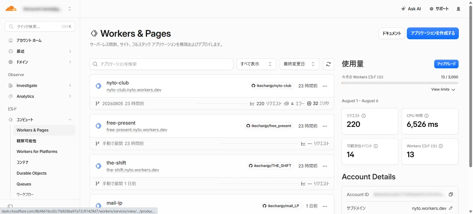
Task: Open the mail-lp worker
Action: (114, 203)
